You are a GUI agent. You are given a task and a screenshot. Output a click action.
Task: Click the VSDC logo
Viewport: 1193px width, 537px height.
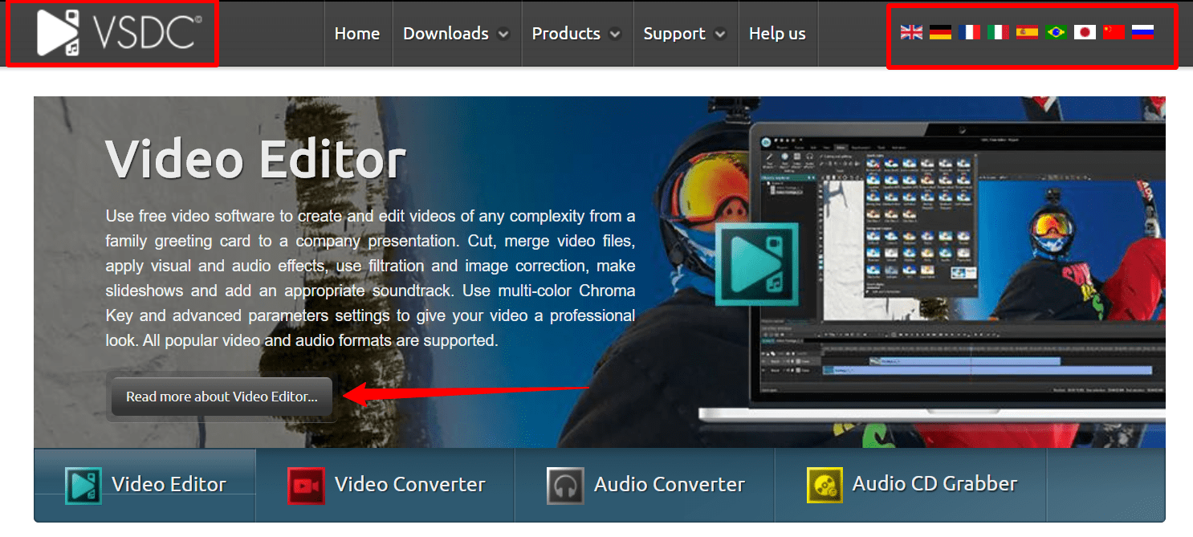pos(120,33)
